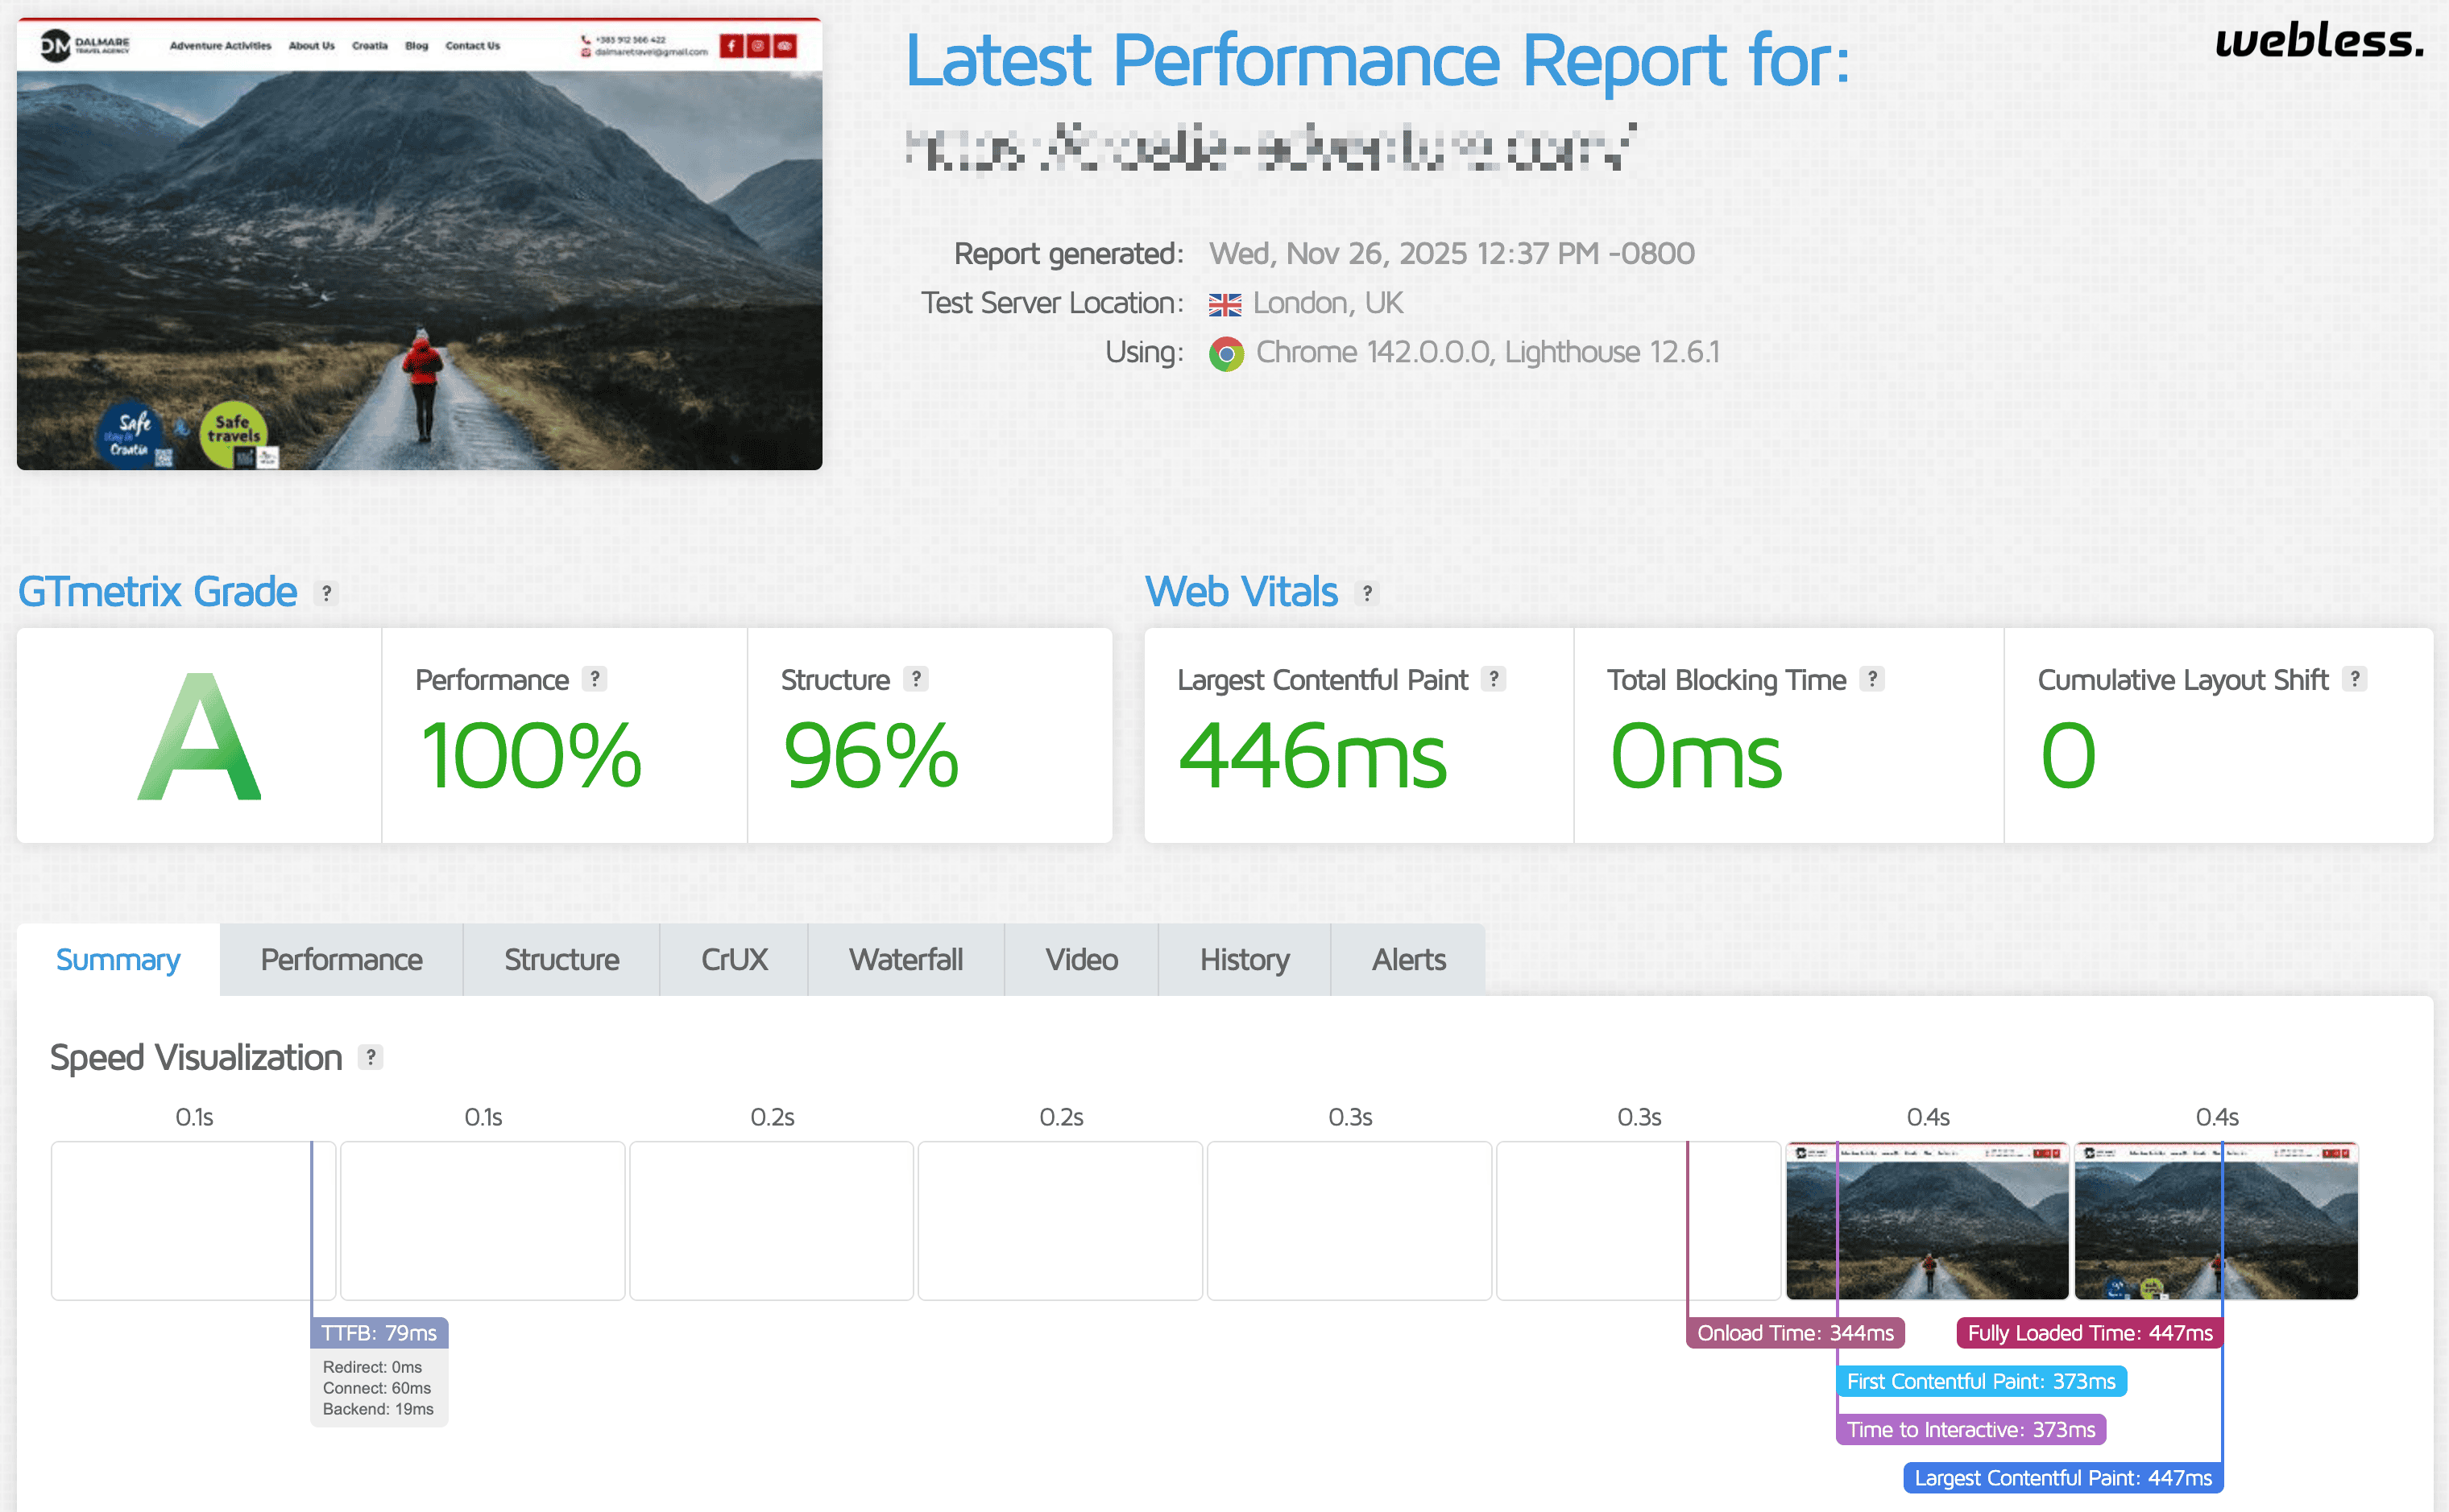This screenshot has width=2449, height=1512.
Task: Click Largest Contentful Paint help icon
Action: coord(1493,679)
